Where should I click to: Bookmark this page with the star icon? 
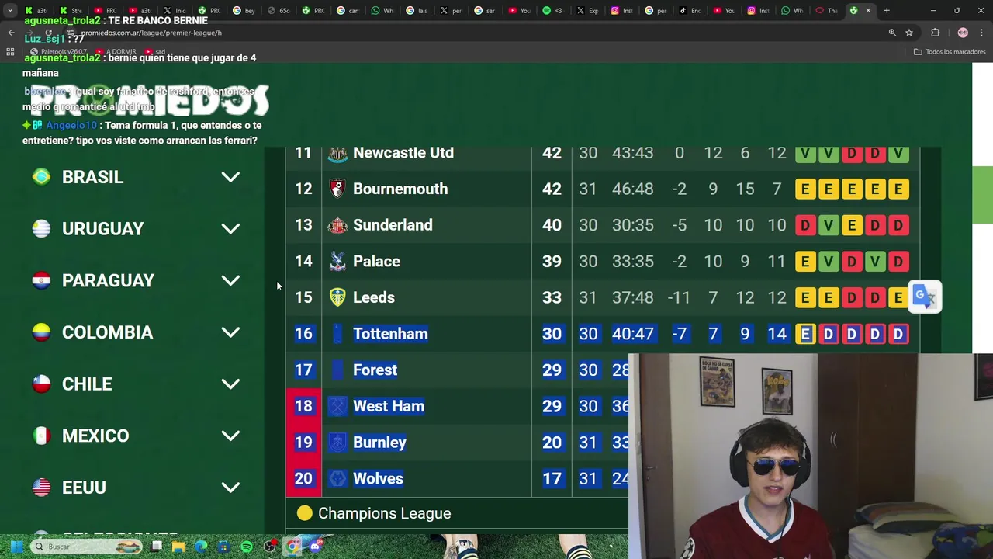[x=909, y=33]
